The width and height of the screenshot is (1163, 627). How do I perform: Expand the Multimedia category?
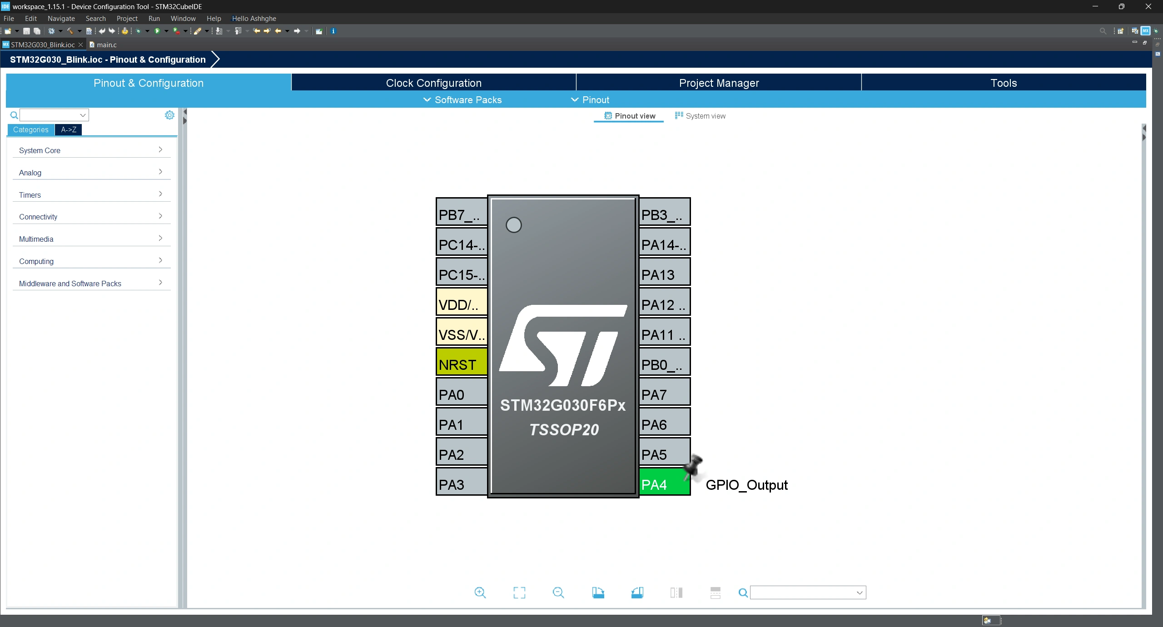click(91, 239)
